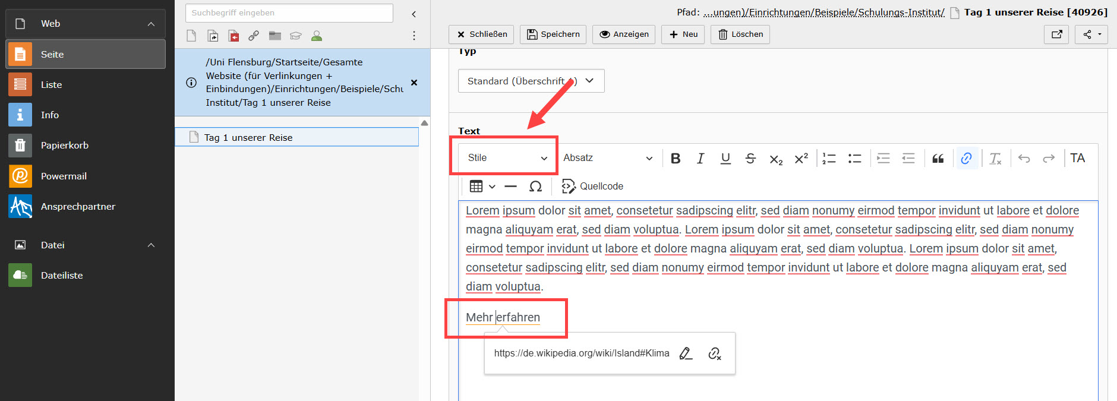Open the Absatz paragraph format dropdown

point(607,158)
